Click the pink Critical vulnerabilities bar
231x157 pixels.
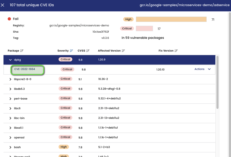144,28
